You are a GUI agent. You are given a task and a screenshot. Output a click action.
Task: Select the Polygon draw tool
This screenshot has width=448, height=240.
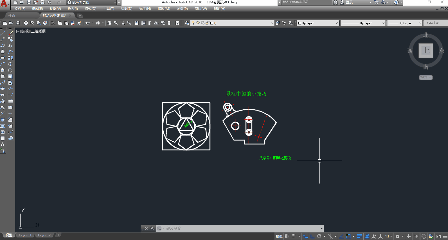tap(3, 52)
